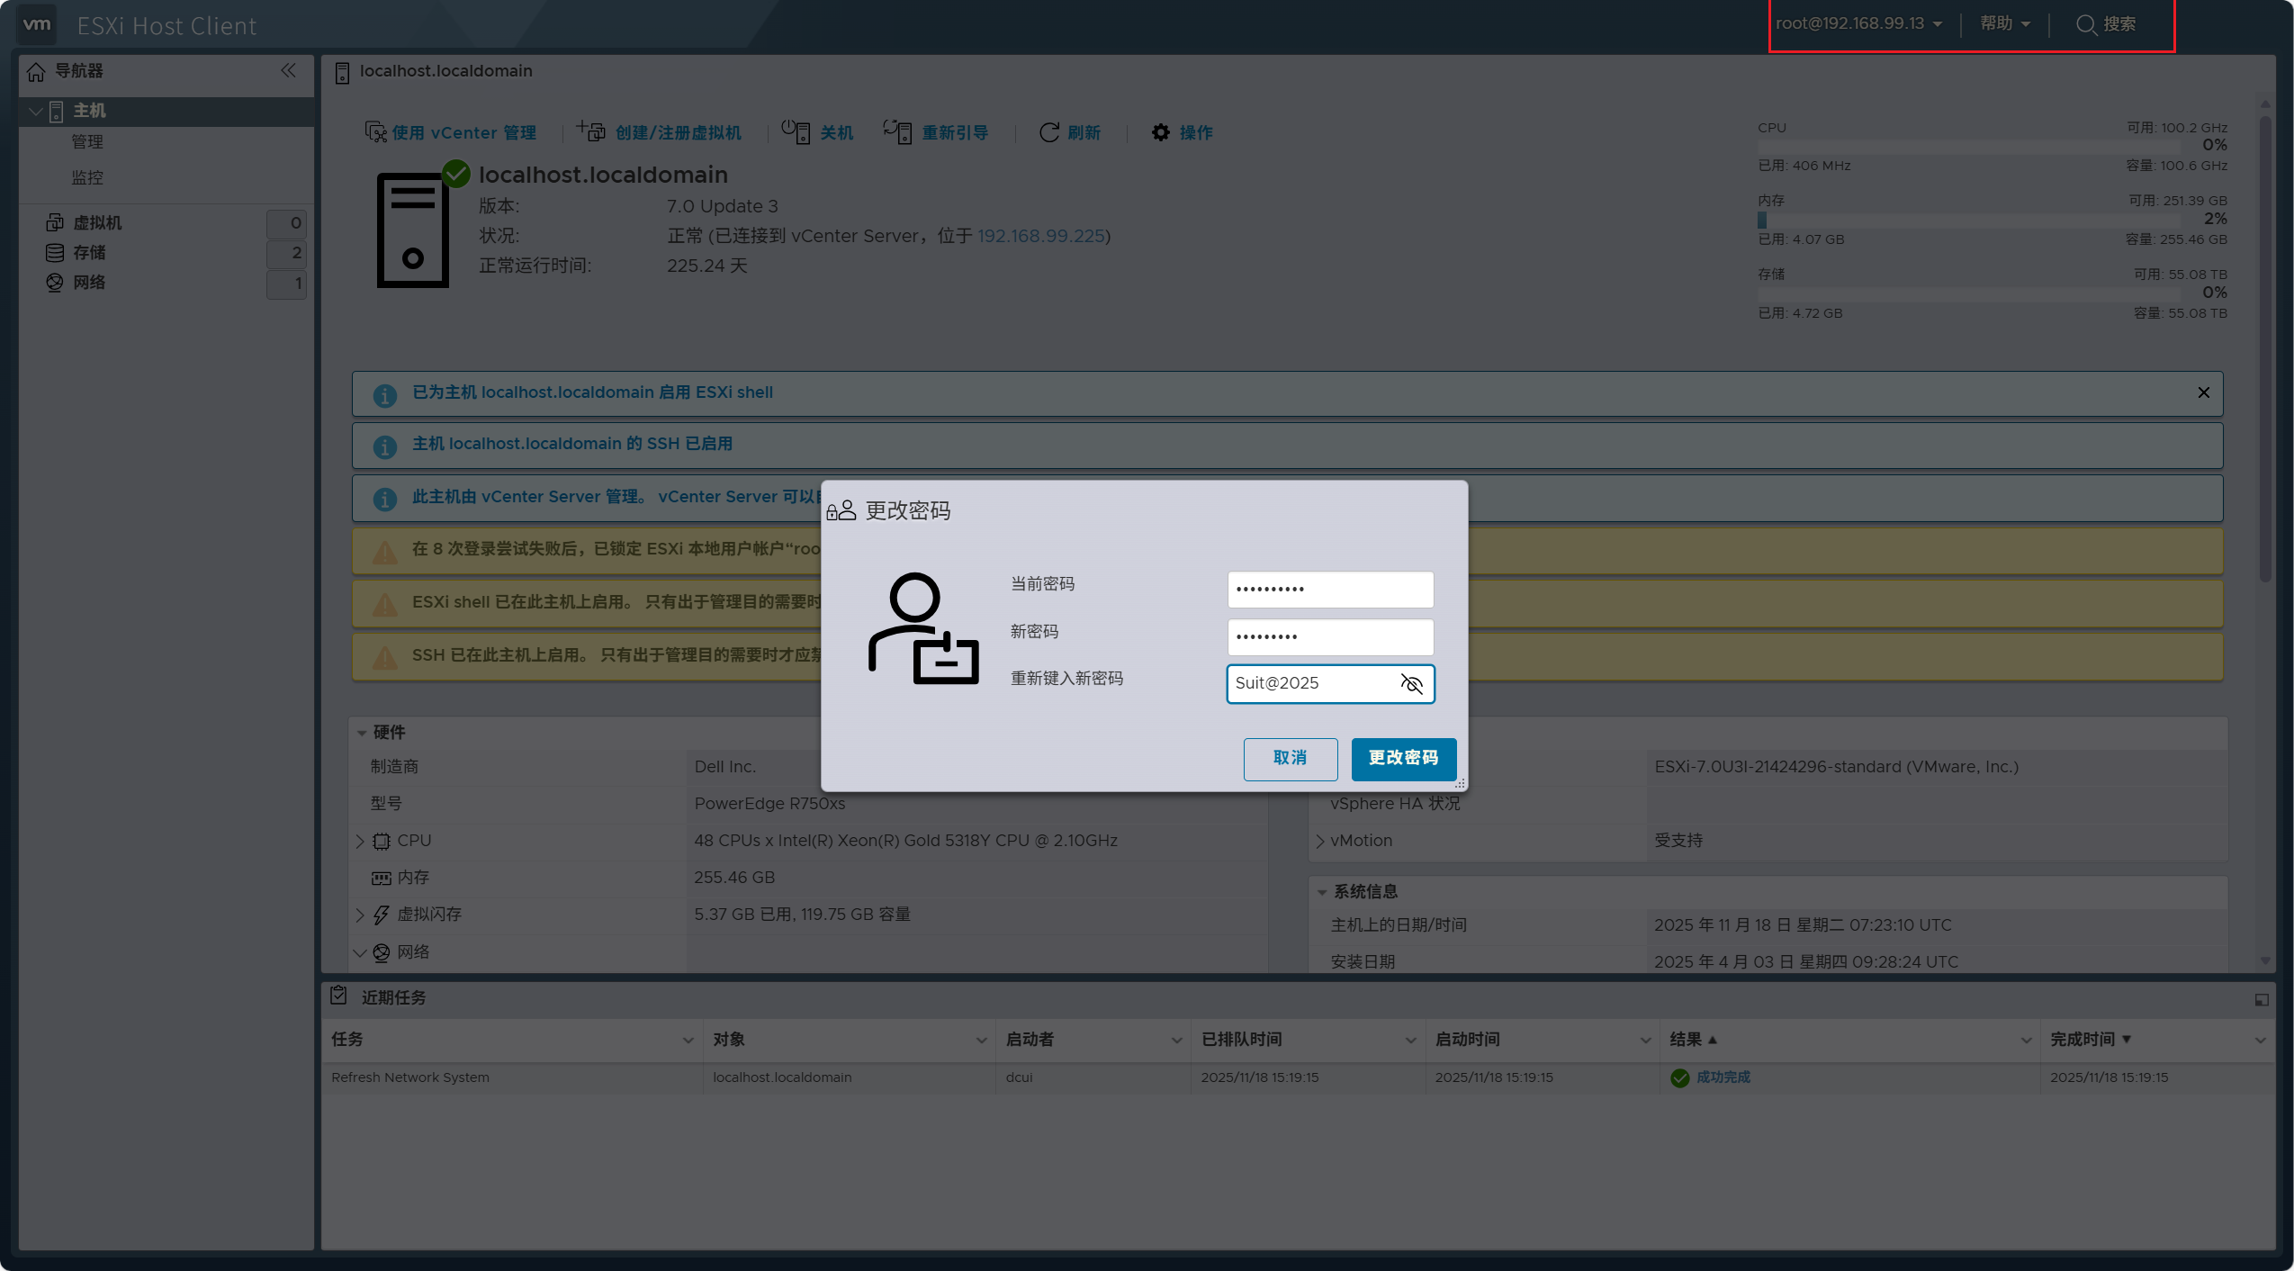Click the search magnifier icon
The height and width of the screenshot is (1271, 2294).
pos(2085,24)
